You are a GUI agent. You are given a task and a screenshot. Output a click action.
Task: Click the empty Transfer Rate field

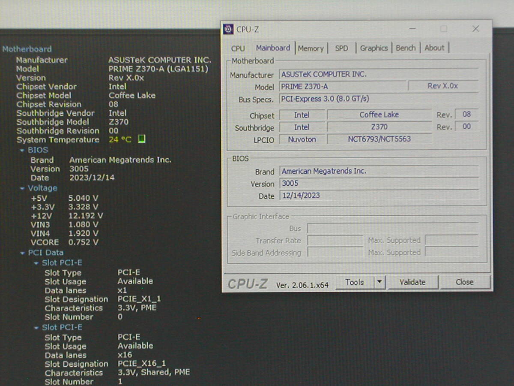pyautogui.click(x=335, y=241)
